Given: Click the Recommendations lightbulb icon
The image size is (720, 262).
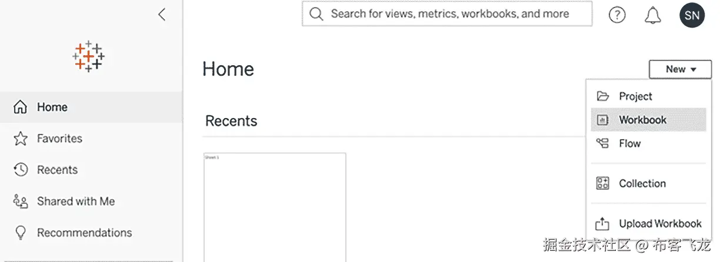Looking at the screenshot, I should [x=21, y=233].
